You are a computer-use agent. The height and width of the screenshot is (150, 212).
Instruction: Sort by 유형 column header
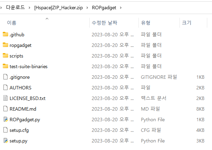click(x=146, y=23)
